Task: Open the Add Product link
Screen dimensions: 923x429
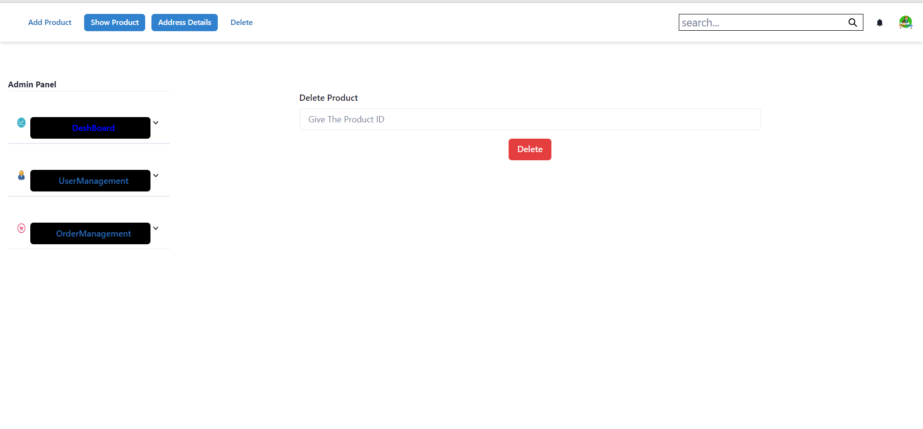Action: pyautogui.click(x=50, y=23)
